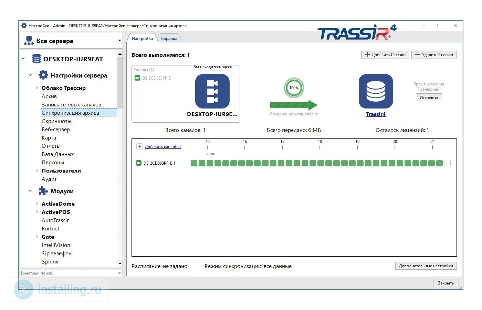Screen dimensions: 482x310
Task: Click 'Всего передано: 6 МБ' text
Action: [294, 130]
